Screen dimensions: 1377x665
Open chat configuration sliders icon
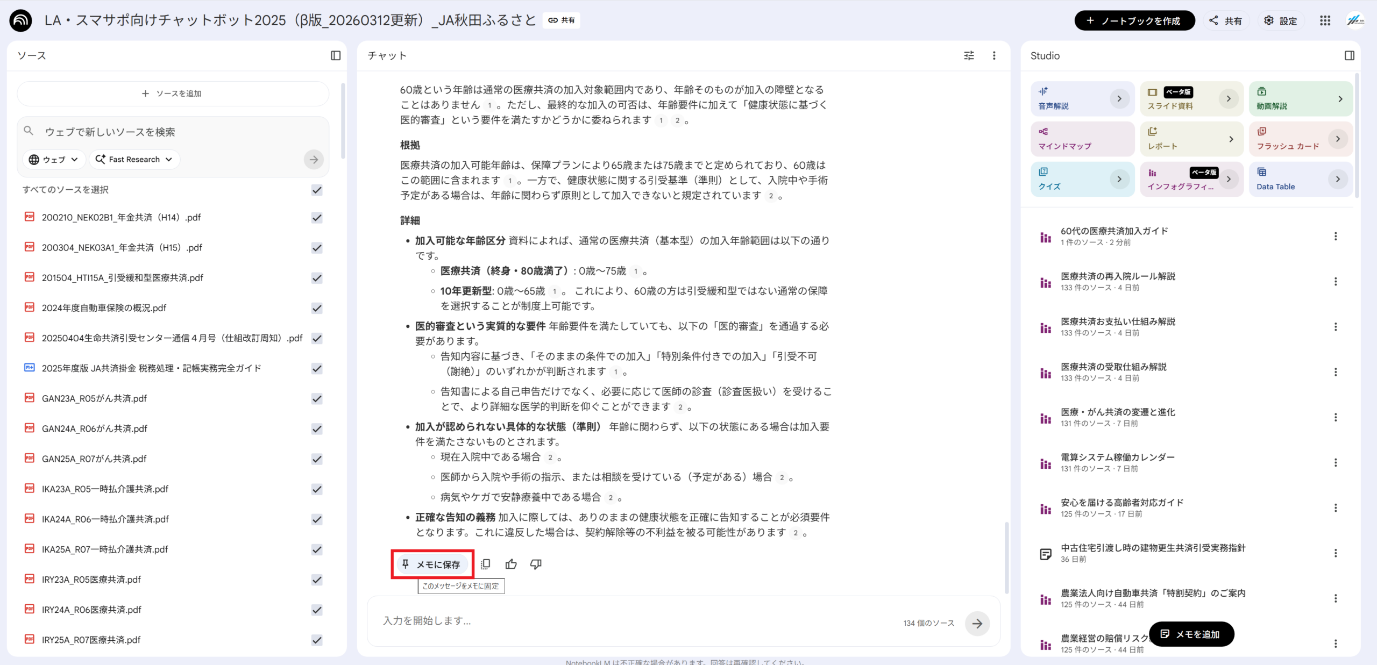coord(969,55)
